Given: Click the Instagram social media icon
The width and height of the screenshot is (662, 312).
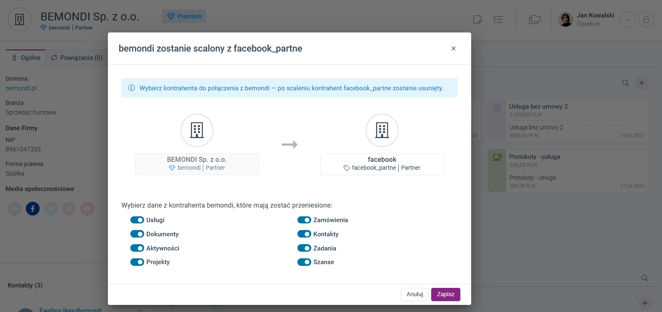Looking at the screenshot, I should (69, 208).
